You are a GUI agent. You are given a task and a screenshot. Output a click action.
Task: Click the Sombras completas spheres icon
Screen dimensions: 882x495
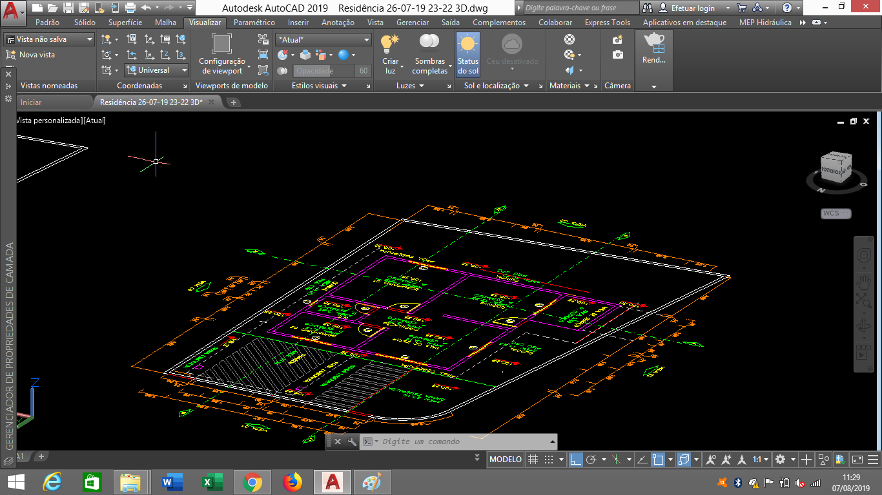click(429, 43)
